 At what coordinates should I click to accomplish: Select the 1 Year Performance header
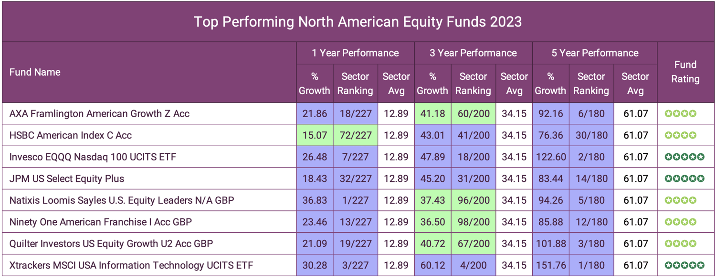pos(355,53)
